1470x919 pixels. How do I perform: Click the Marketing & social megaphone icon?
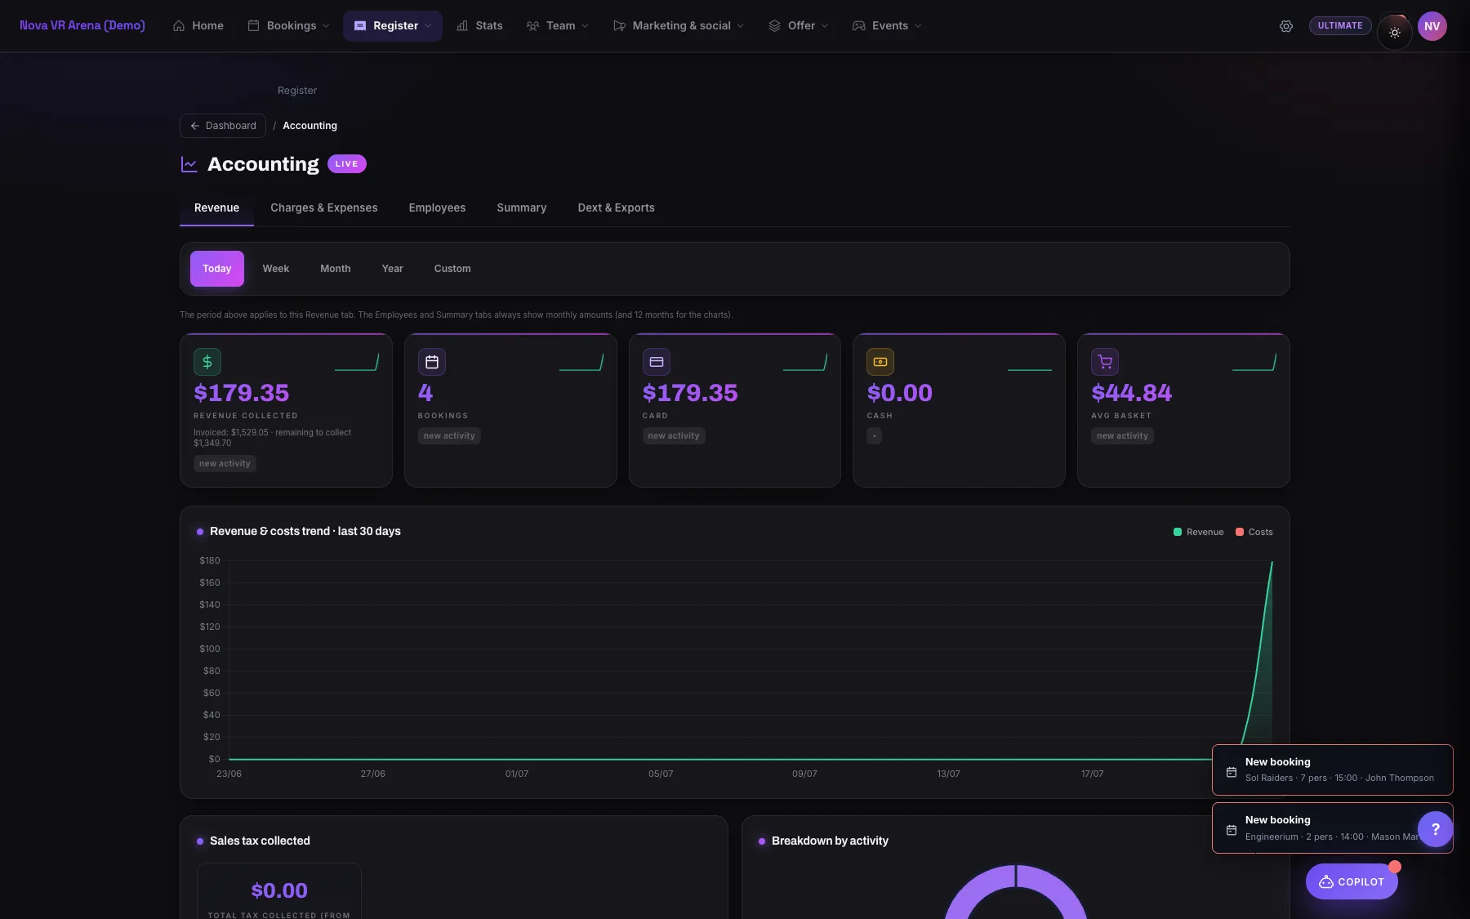tap(619, 26)
